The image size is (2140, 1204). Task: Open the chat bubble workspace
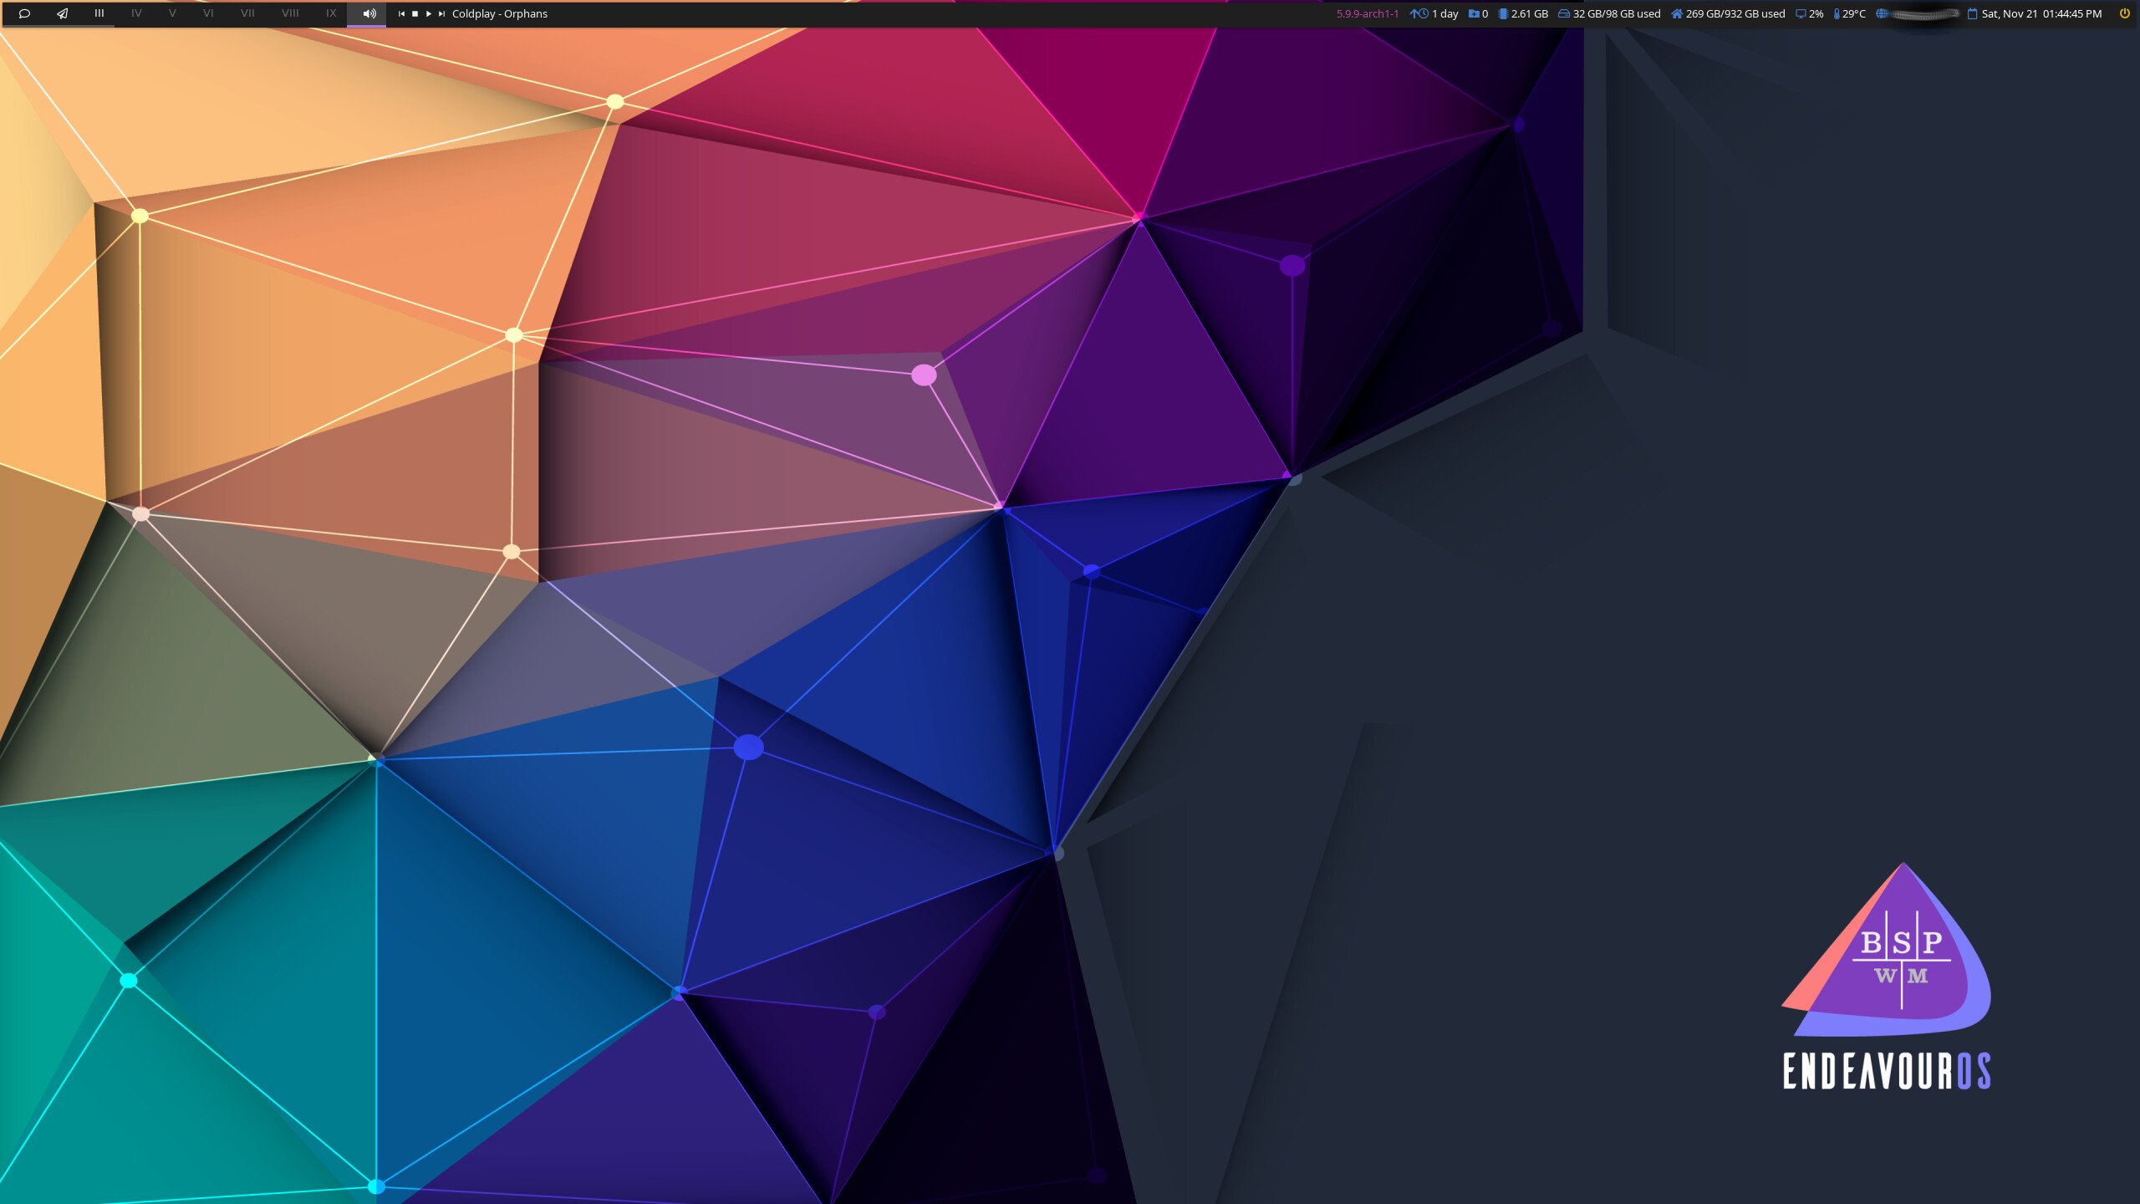[24, 13]
